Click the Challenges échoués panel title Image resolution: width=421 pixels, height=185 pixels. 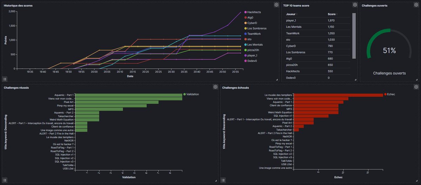point(235,88)
